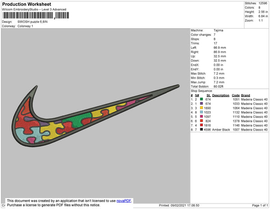Click the width value '6.84 in'

263,16
